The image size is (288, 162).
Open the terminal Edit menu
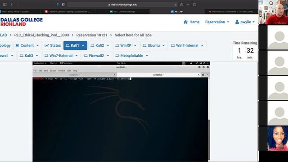pyautogui.click(x=40, y=71)
